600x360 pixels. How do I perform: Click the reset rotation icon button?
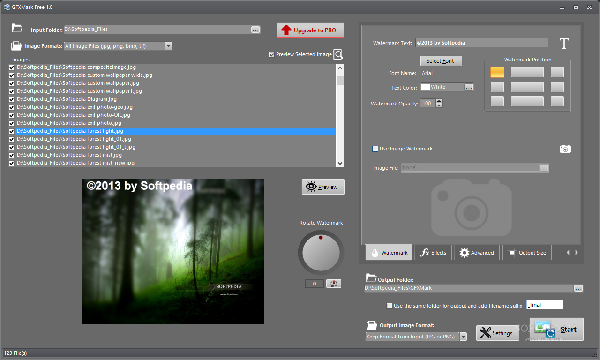tap(333, 284)
